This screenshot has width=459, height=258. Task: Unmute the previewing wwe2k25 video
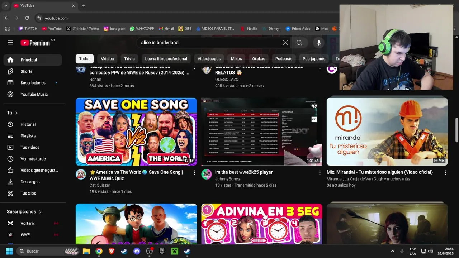(314, 106)
